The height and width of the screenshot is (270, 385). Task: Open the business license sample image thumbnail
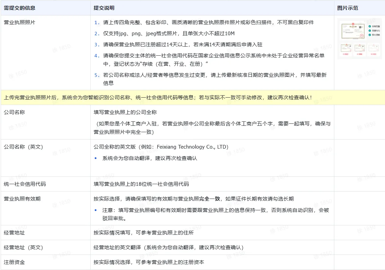(x=359, y=39)
